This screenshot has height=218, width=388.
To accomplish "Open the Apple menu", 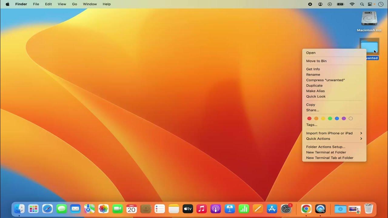I will [8, 4].
